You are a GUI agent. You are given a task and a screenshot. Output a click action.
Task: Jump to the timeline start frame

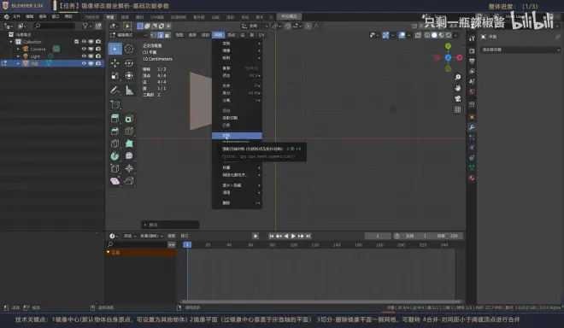coord(271,236)
